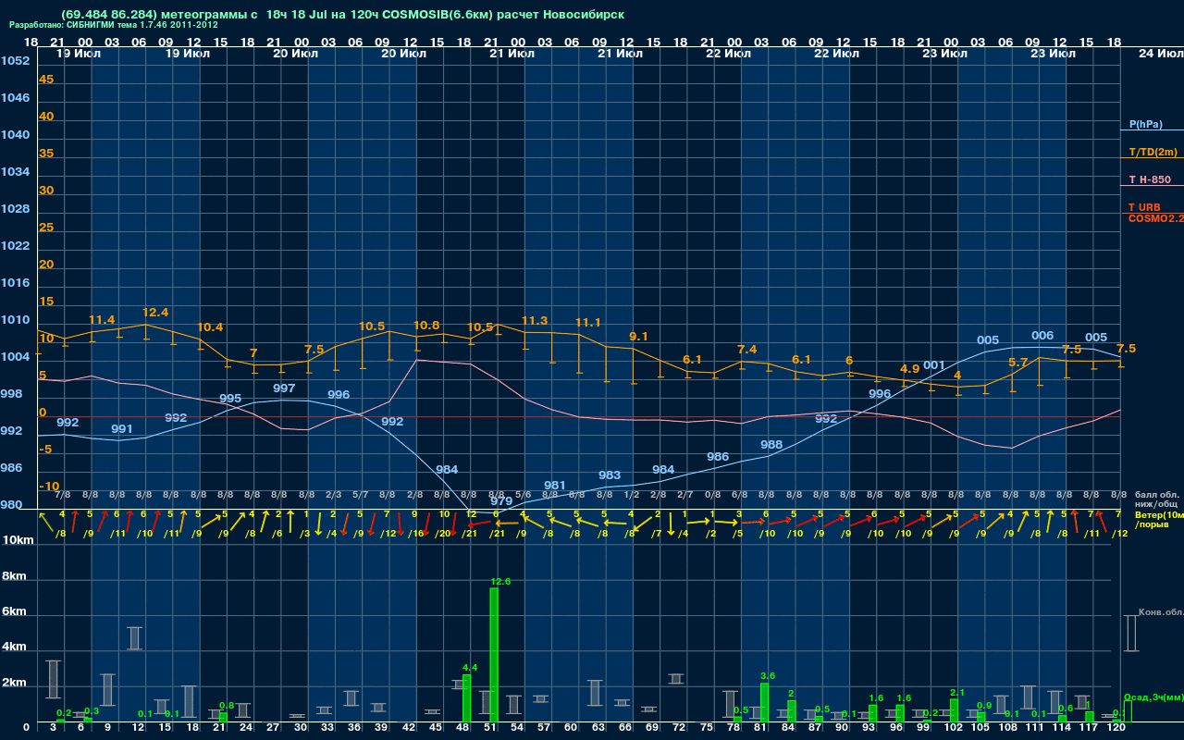Viewport: 1184px width, 740px height.
Task: Click the 7.4 temperature value
Action: coord(746,350)
